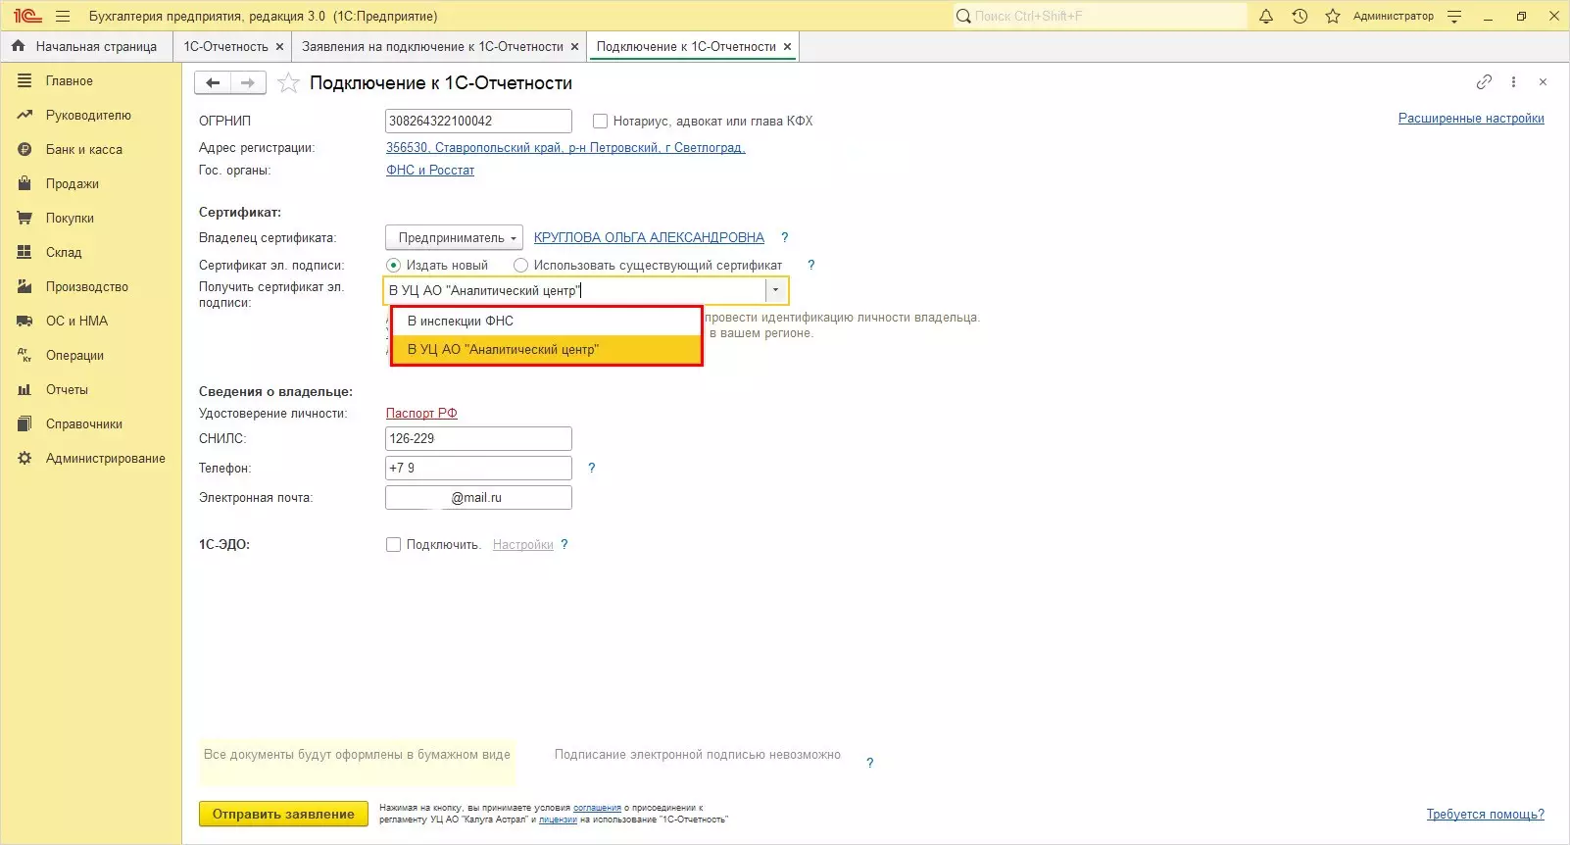This screenshot has height=845, width=1570.
Task: Open Главное section in sidebar
Action: 69,81
